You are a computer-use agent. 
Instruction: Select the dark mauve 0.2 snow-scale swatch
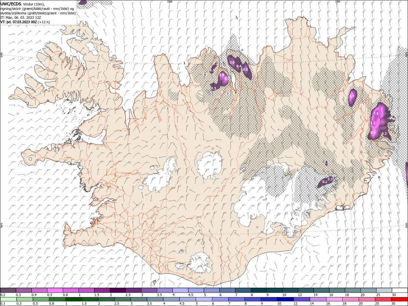click(8, 290)
